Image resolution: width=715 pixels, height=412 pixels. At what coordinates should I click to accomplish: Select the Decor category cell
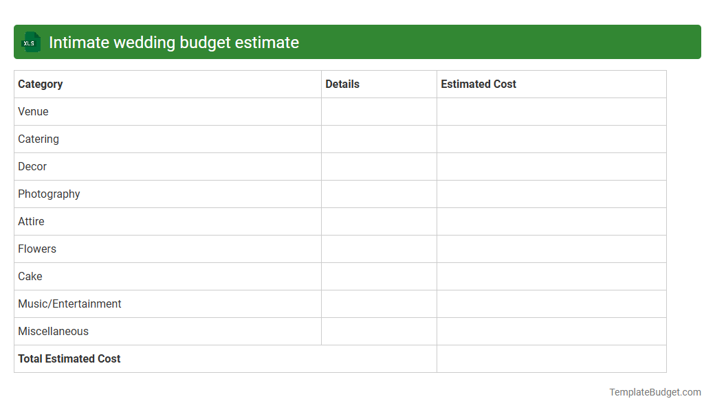[32, 166]
